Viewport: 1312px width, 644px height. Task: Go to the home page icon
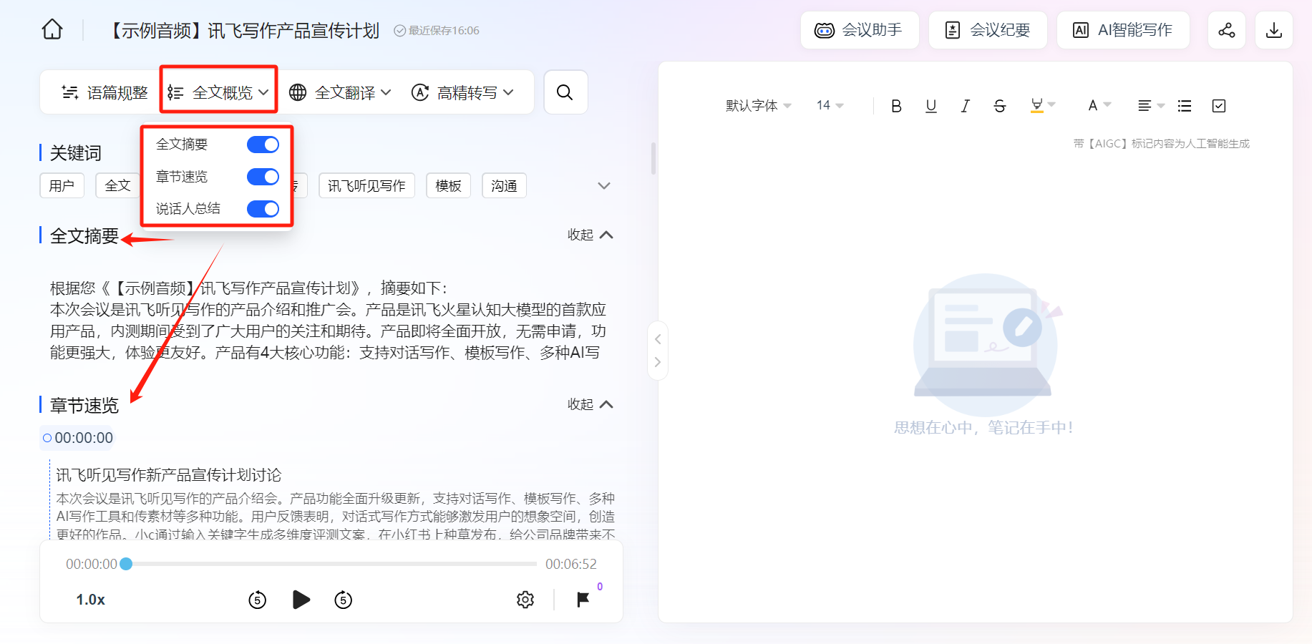coord(52,30)
